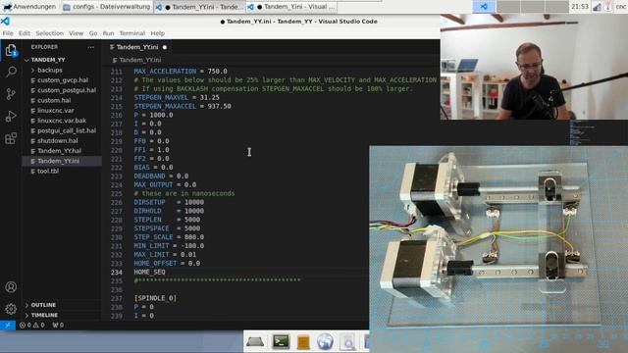Viewport: 628px width, 353px height.
Task: Open the Manage gear icon
Action: [11, 309]
